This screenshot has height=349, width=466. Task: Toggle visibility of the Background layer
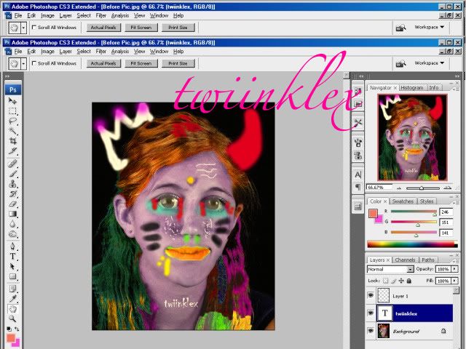click(x=371, y=331)
